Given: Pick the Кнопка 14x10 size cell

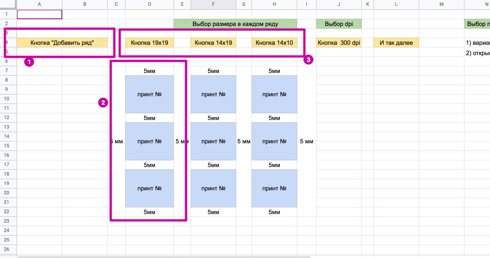Looking at the screenshot, I should point(274,43).
